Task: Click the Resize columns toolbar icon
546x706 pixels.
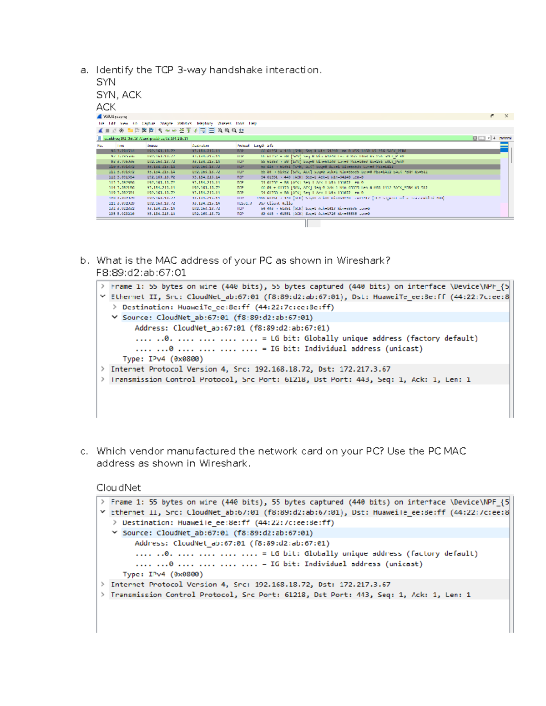Action: tap(241, 130)
